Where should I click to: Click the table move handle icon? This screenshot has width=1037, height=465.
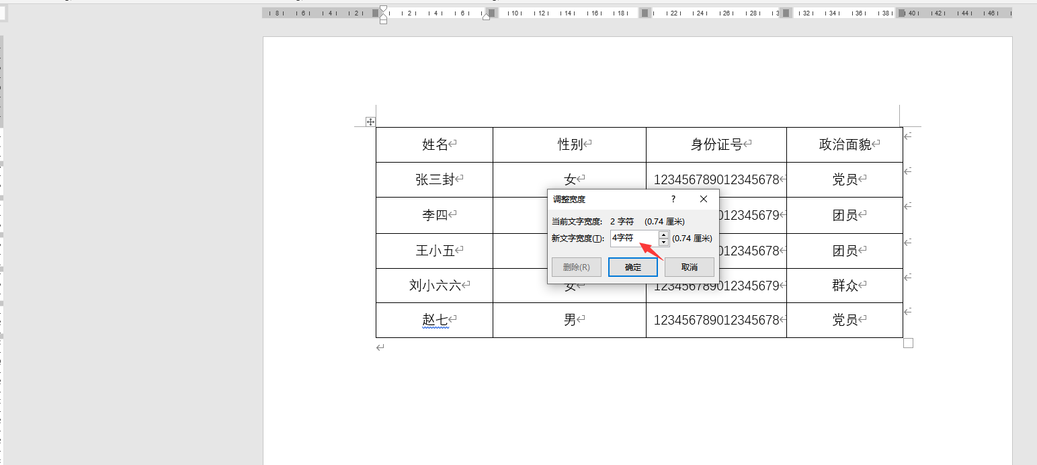[370, 122]
